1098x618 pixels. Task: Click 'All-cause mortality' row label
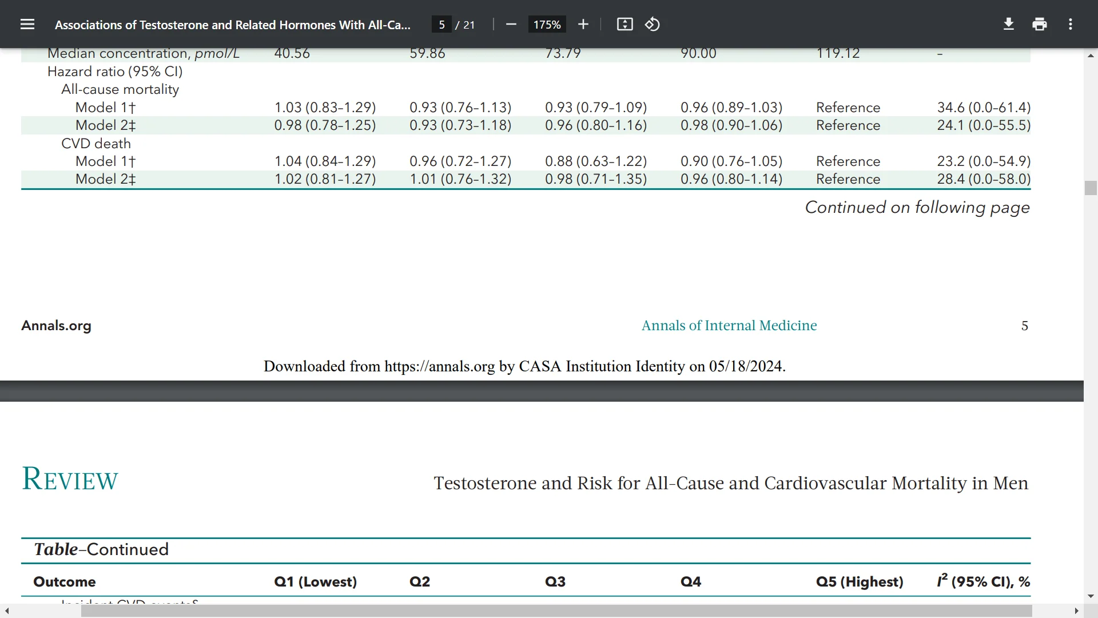click(x=120, y=90)
